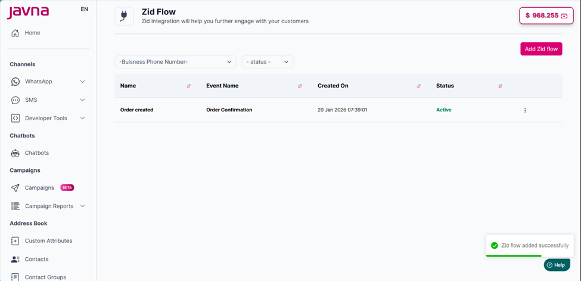
Task: Open Custom Attributes in the sidebar
Action: pyautogui.click(x=48, y=241)
